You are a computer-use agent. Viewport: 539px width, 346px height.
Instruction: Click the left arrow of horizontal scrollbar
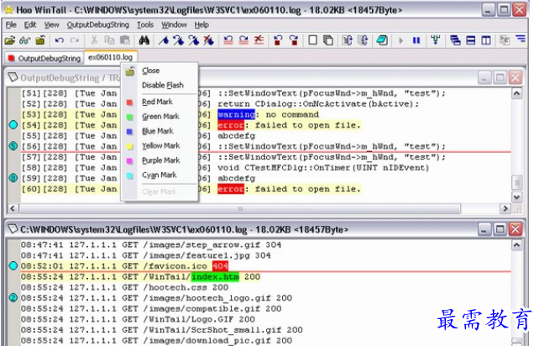[x=13, y=208]
